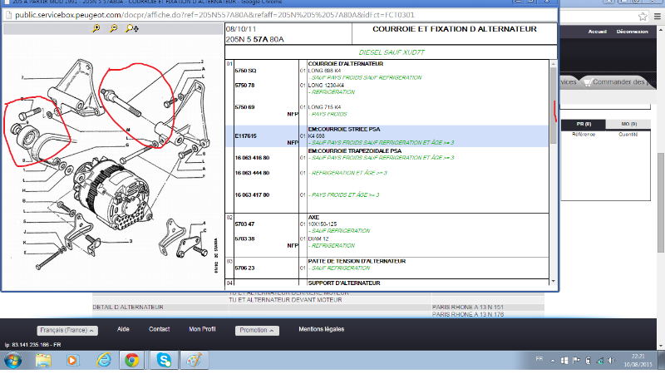Click the EM:COURROIE TRAPEZOIDALE PSA heading
This screenshot has height=374, width=665.
(x=355, y=151)
